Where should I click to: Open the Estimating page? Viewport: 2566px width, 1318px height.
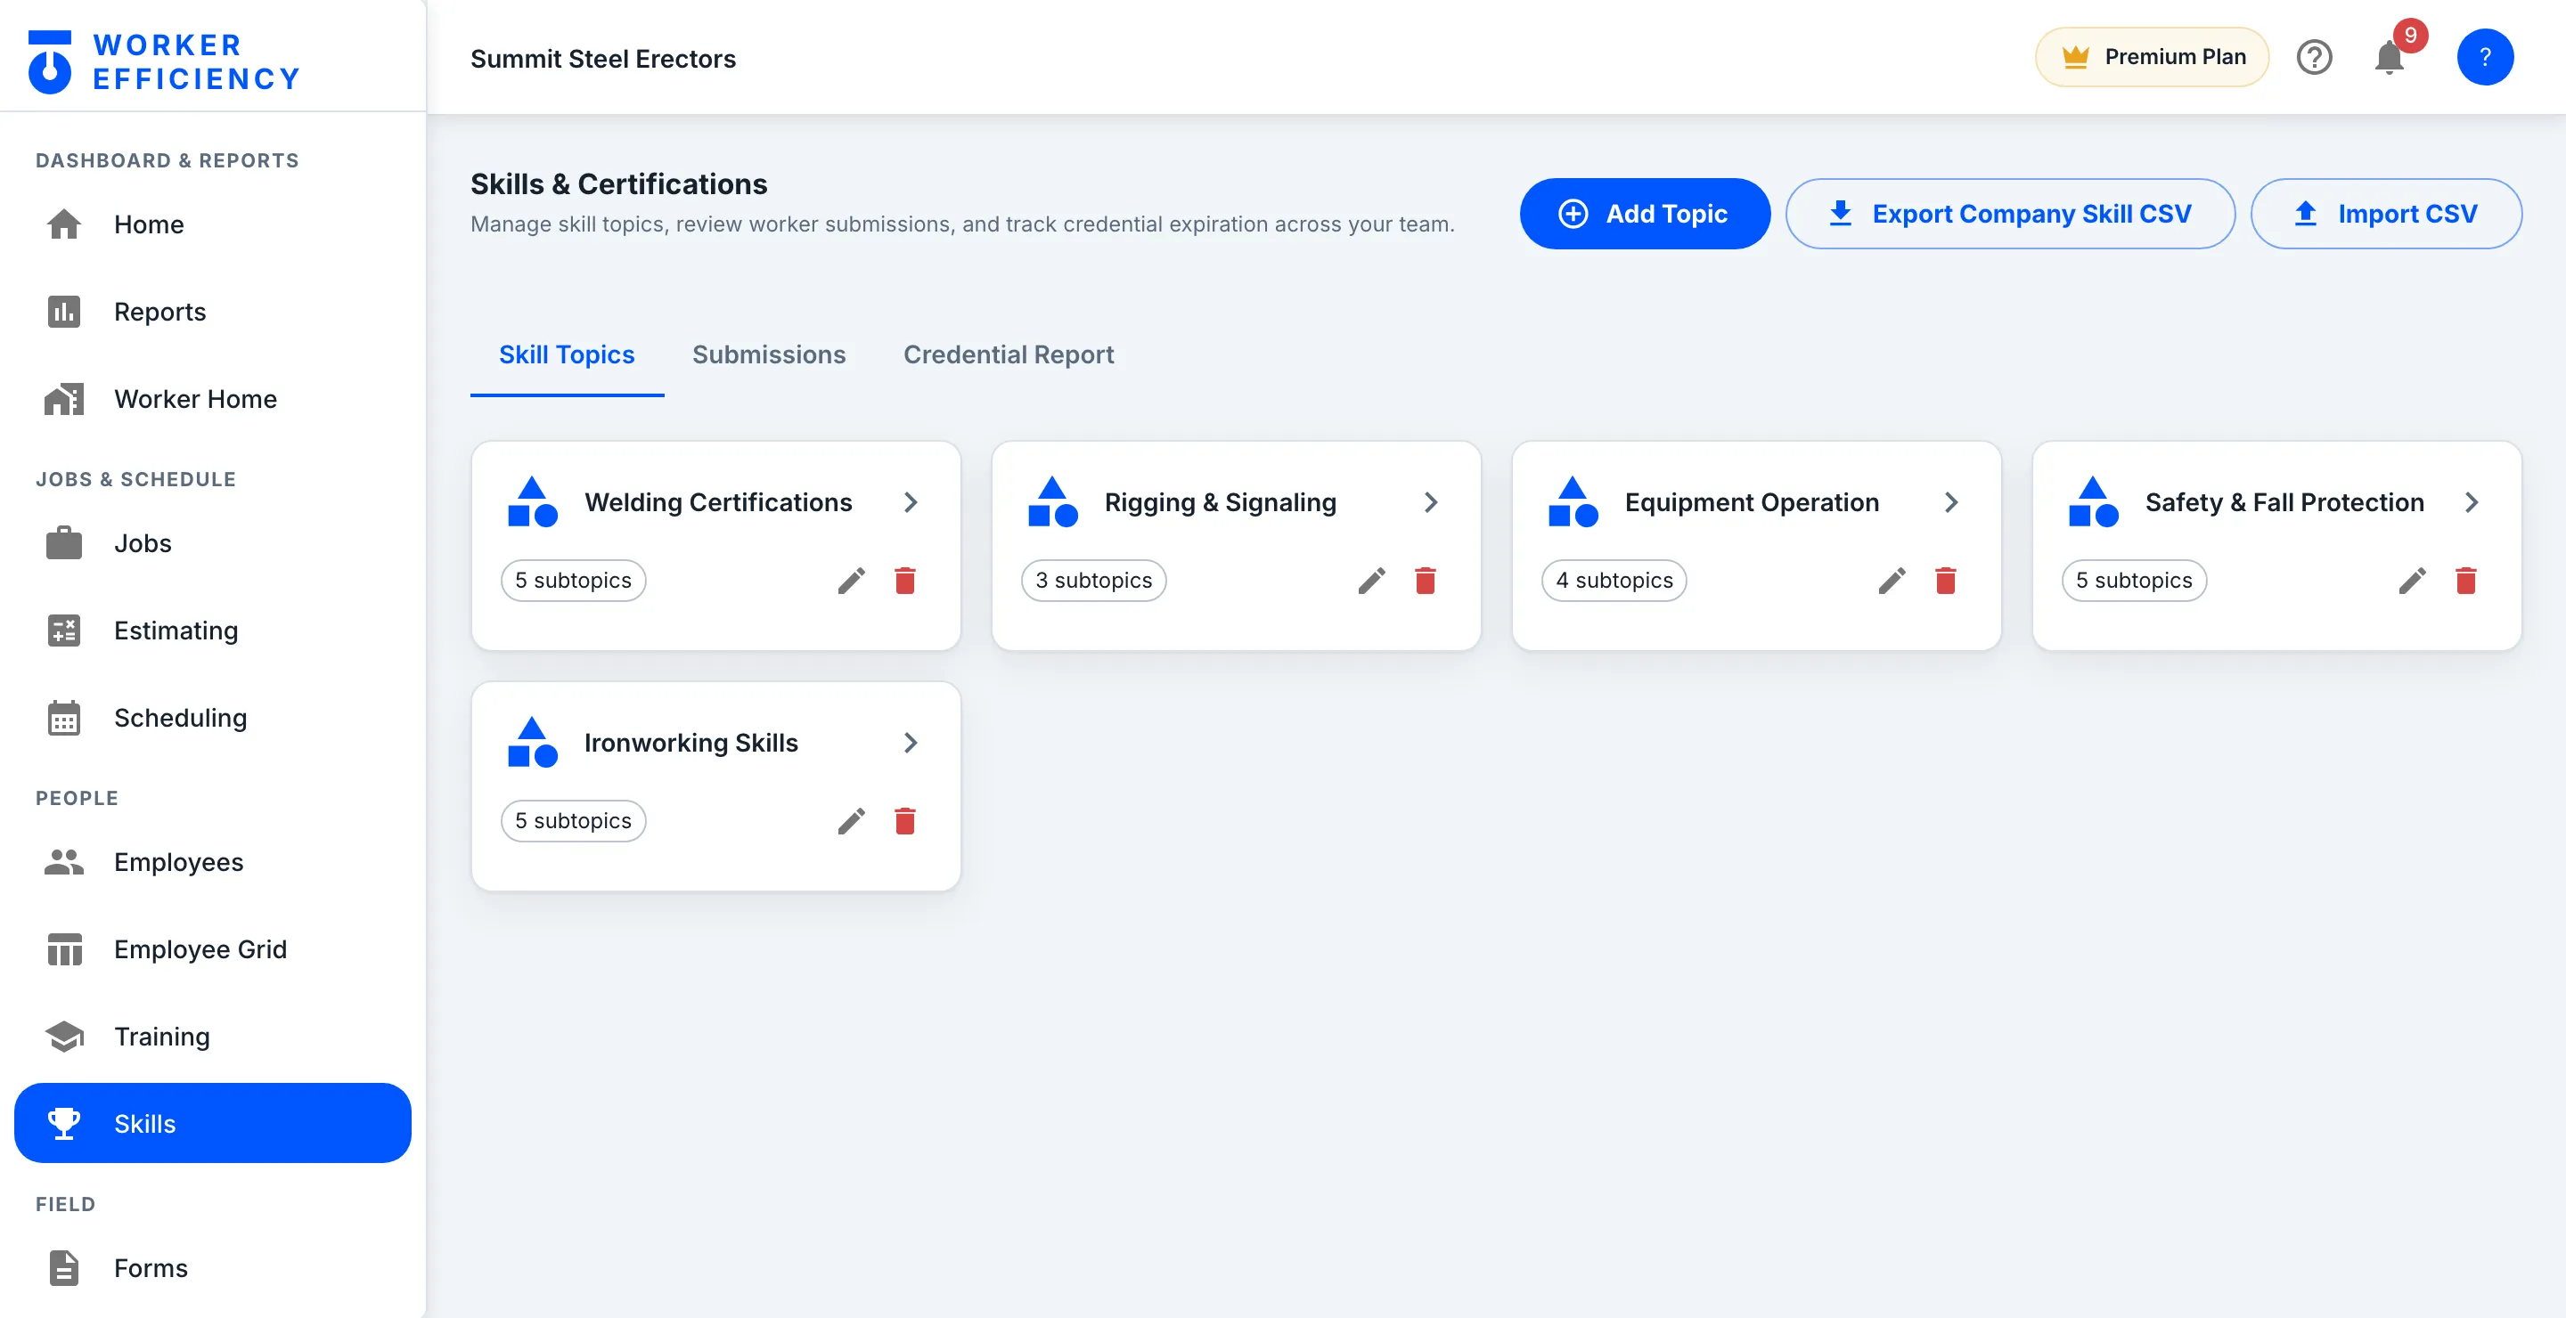tap(212, 631)
